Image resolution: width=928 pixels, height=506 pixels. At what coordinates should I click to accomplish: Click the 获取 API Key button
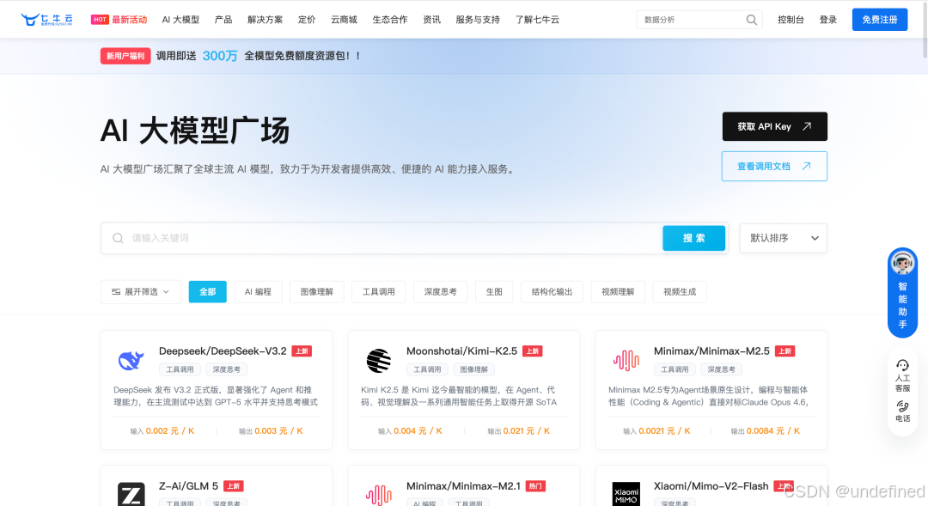point(775,126)
